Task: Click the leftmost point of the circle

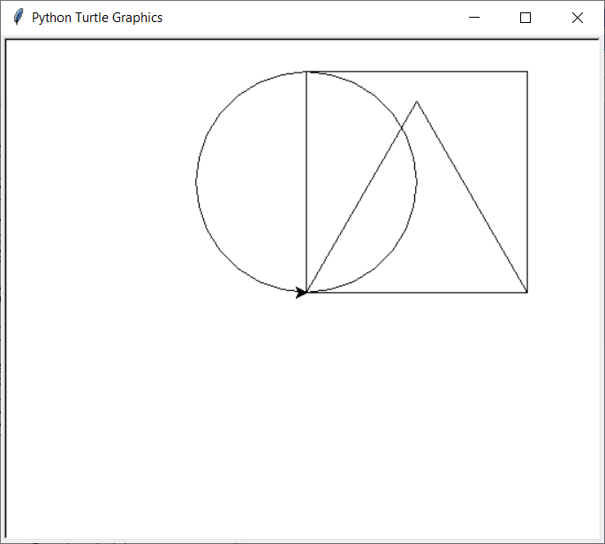Action: tap(196, 182)
